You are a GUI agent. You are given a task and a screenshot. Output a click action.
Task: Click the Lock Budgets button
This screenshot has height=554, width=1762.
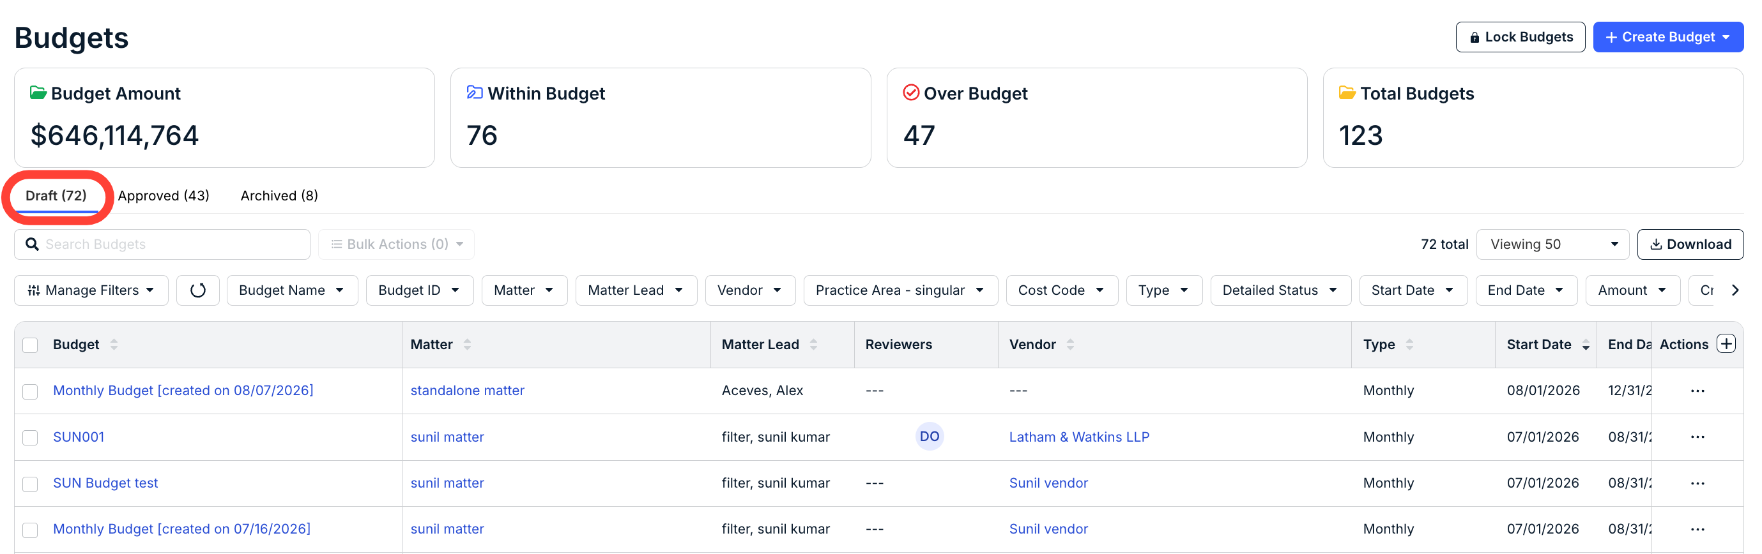pos(1520,37)
